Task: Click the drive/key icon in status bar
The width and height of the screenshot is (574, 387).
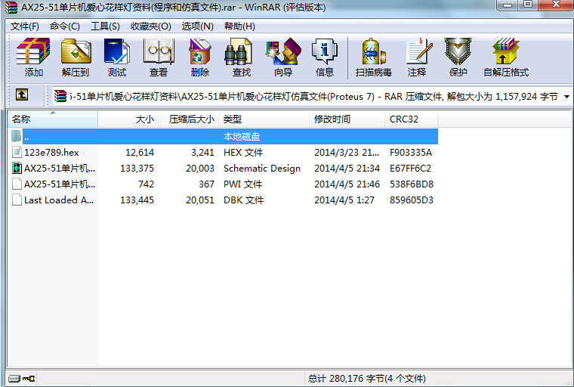Action: click(x=22, y=378)
